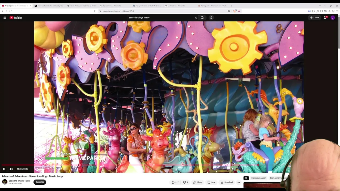Select the All filter chip
340x191 pixels.
point(246,178)
